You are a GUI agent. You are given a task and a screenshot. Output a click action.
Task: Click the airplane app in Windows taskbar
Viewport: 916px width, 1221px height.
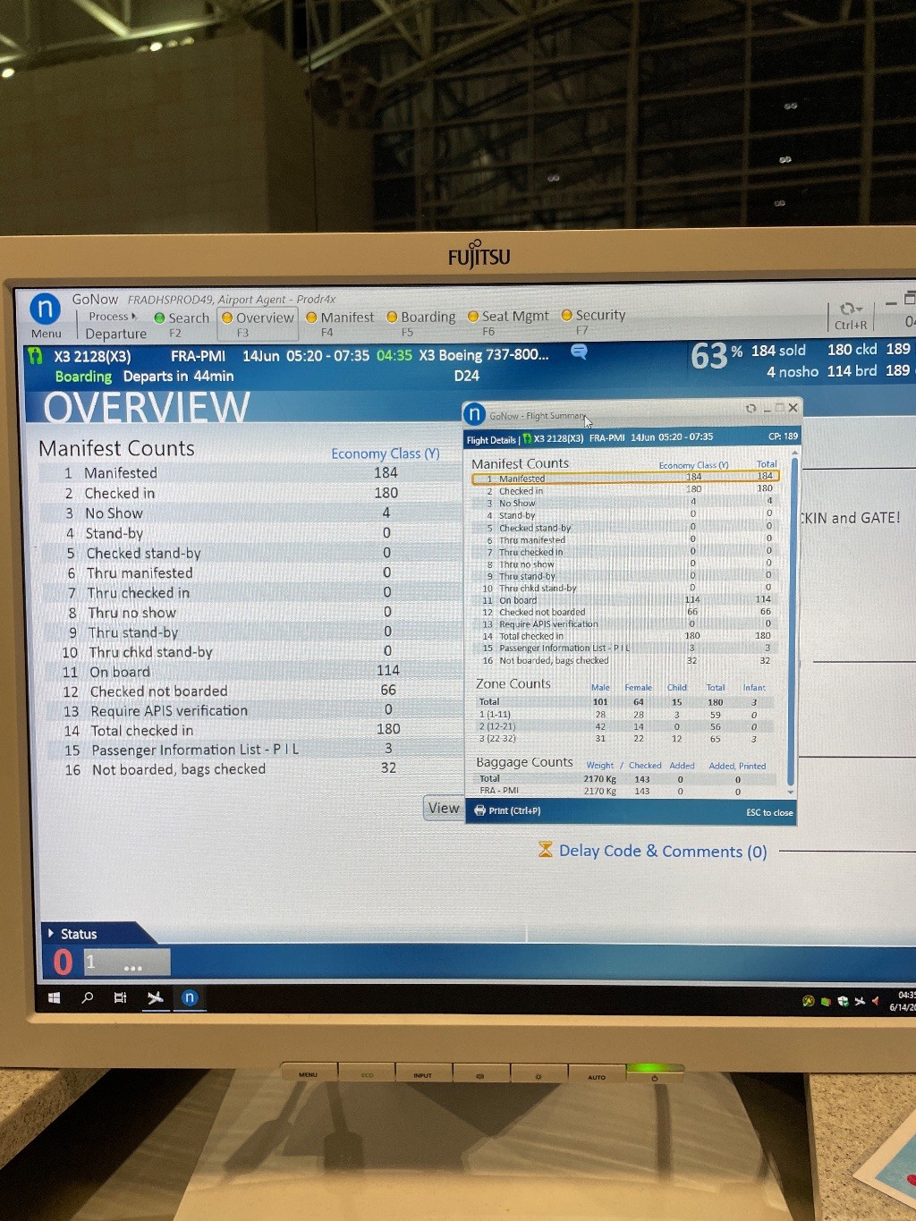pos(155,998)
